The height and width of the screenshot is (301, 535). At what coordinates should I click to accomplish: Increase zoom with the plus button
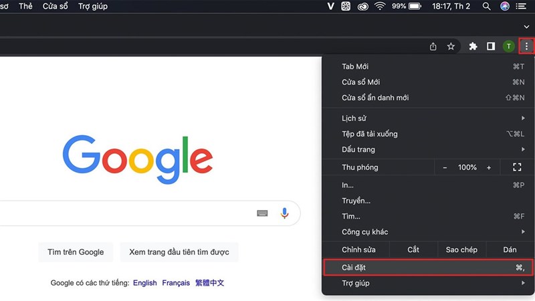pos(489,167)
